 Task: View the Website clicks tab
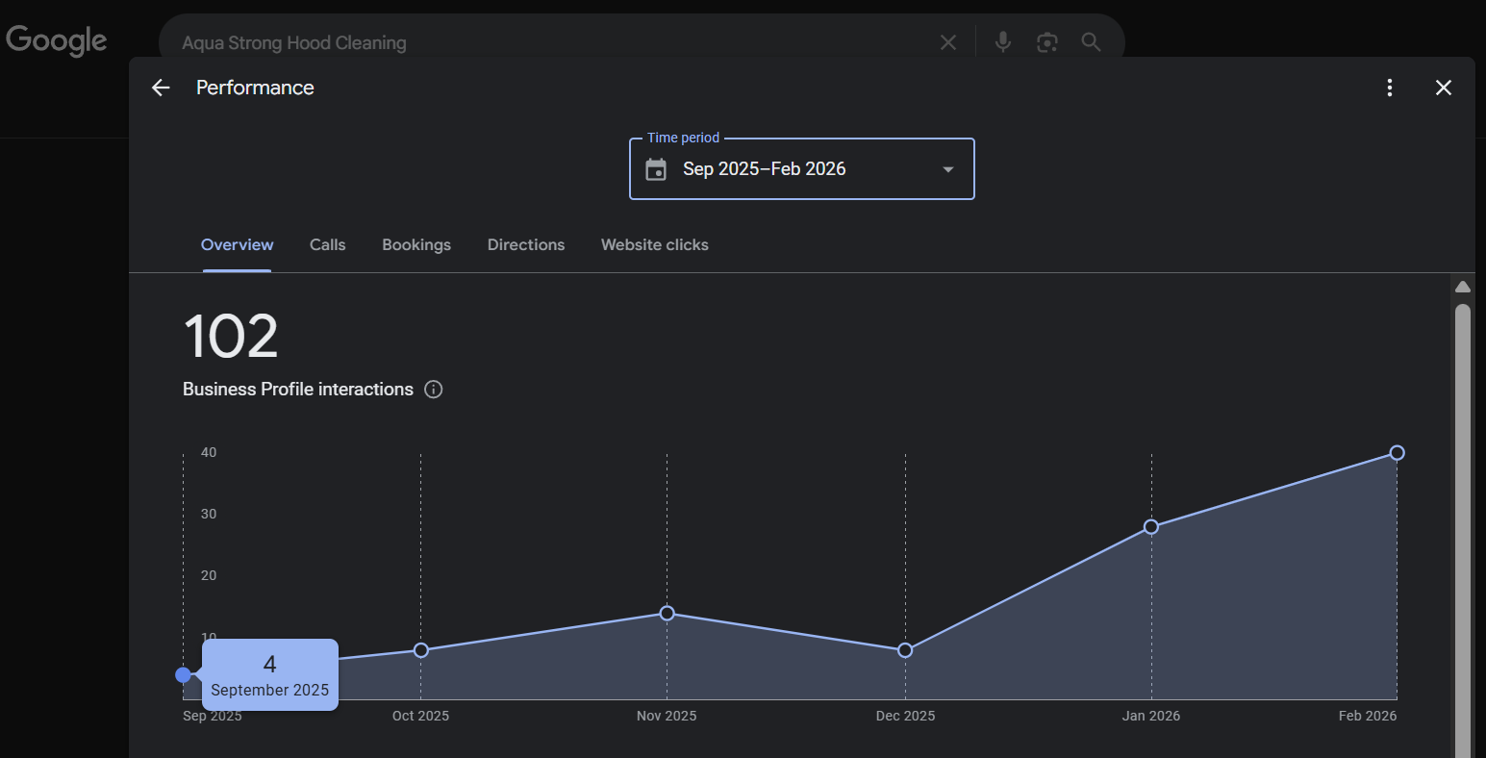coord(654,245)
